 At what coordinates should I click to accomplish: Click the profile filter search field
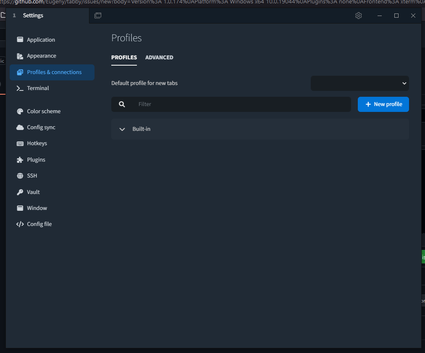coord(231,104)
